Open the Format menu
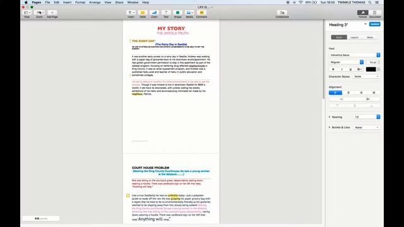 point(80,3)
